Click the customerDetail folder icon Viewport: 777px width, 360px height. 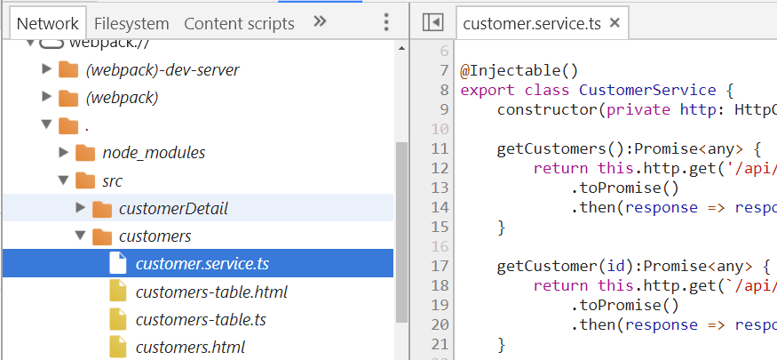pos(102,209)
